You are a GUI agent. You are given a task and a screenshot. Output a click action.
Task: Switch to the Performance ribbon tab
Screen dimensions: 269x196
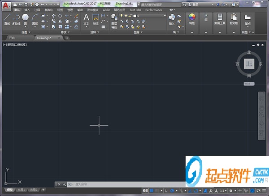pyautogui.click(x=154, y=10)
